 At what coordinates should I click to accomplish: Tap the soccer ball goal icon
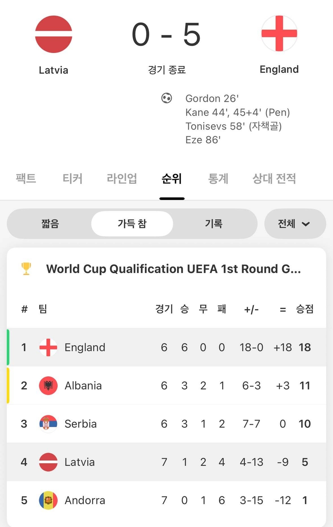pos(166,98)
